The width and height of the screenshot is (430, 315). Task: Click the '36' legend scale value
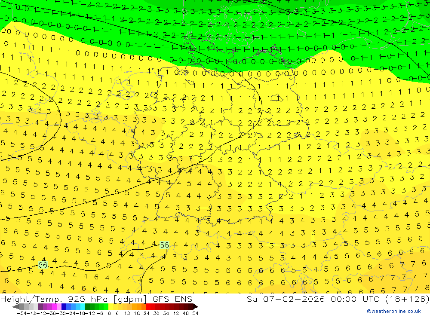pos(166,313)
